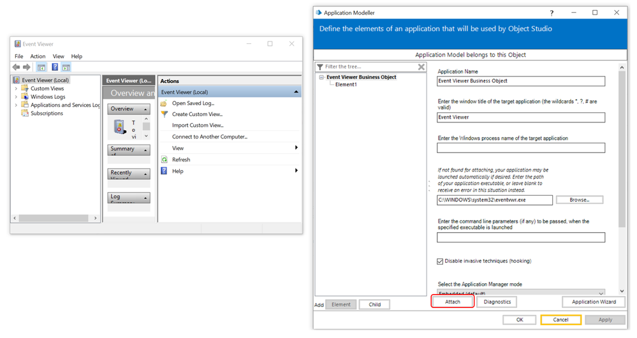Open the Action menu in Event Viewer
637x338 pixels.
(38, 56)
